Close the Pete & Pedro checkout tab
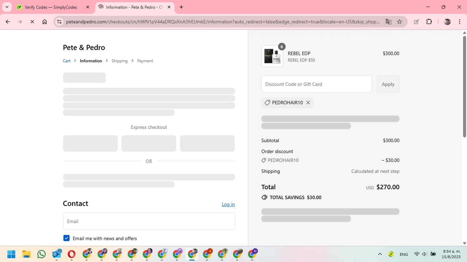This screenshot has width=467, height=262. coord(169,7)
